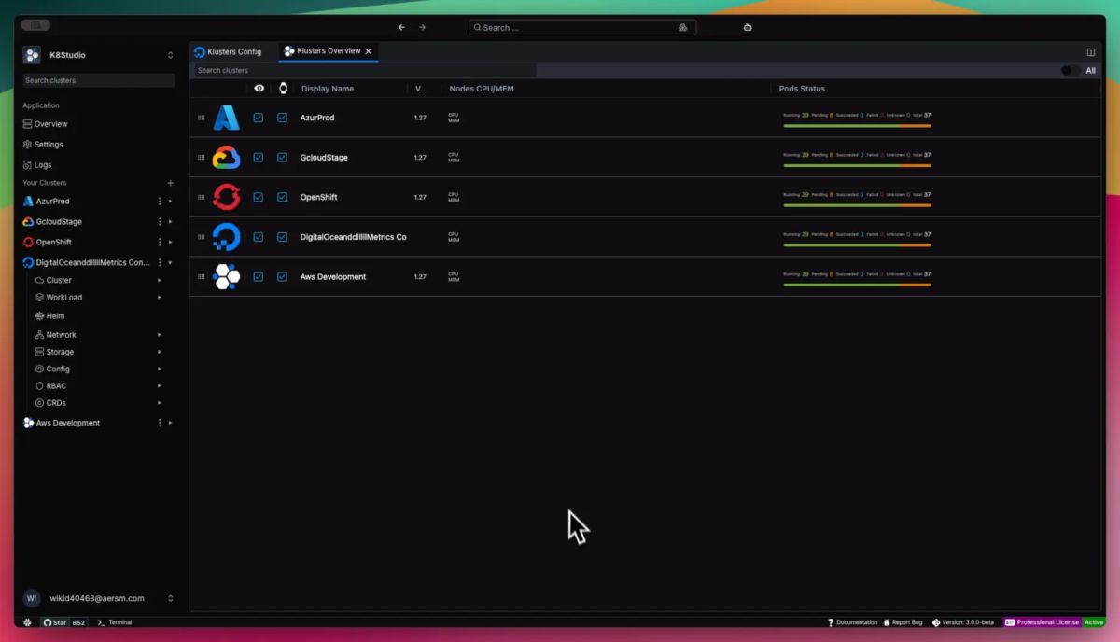This screenshot has width=1120, height=642.
Task: Click the cluster icon inside the search bar
Action: [x=682, y=28]
